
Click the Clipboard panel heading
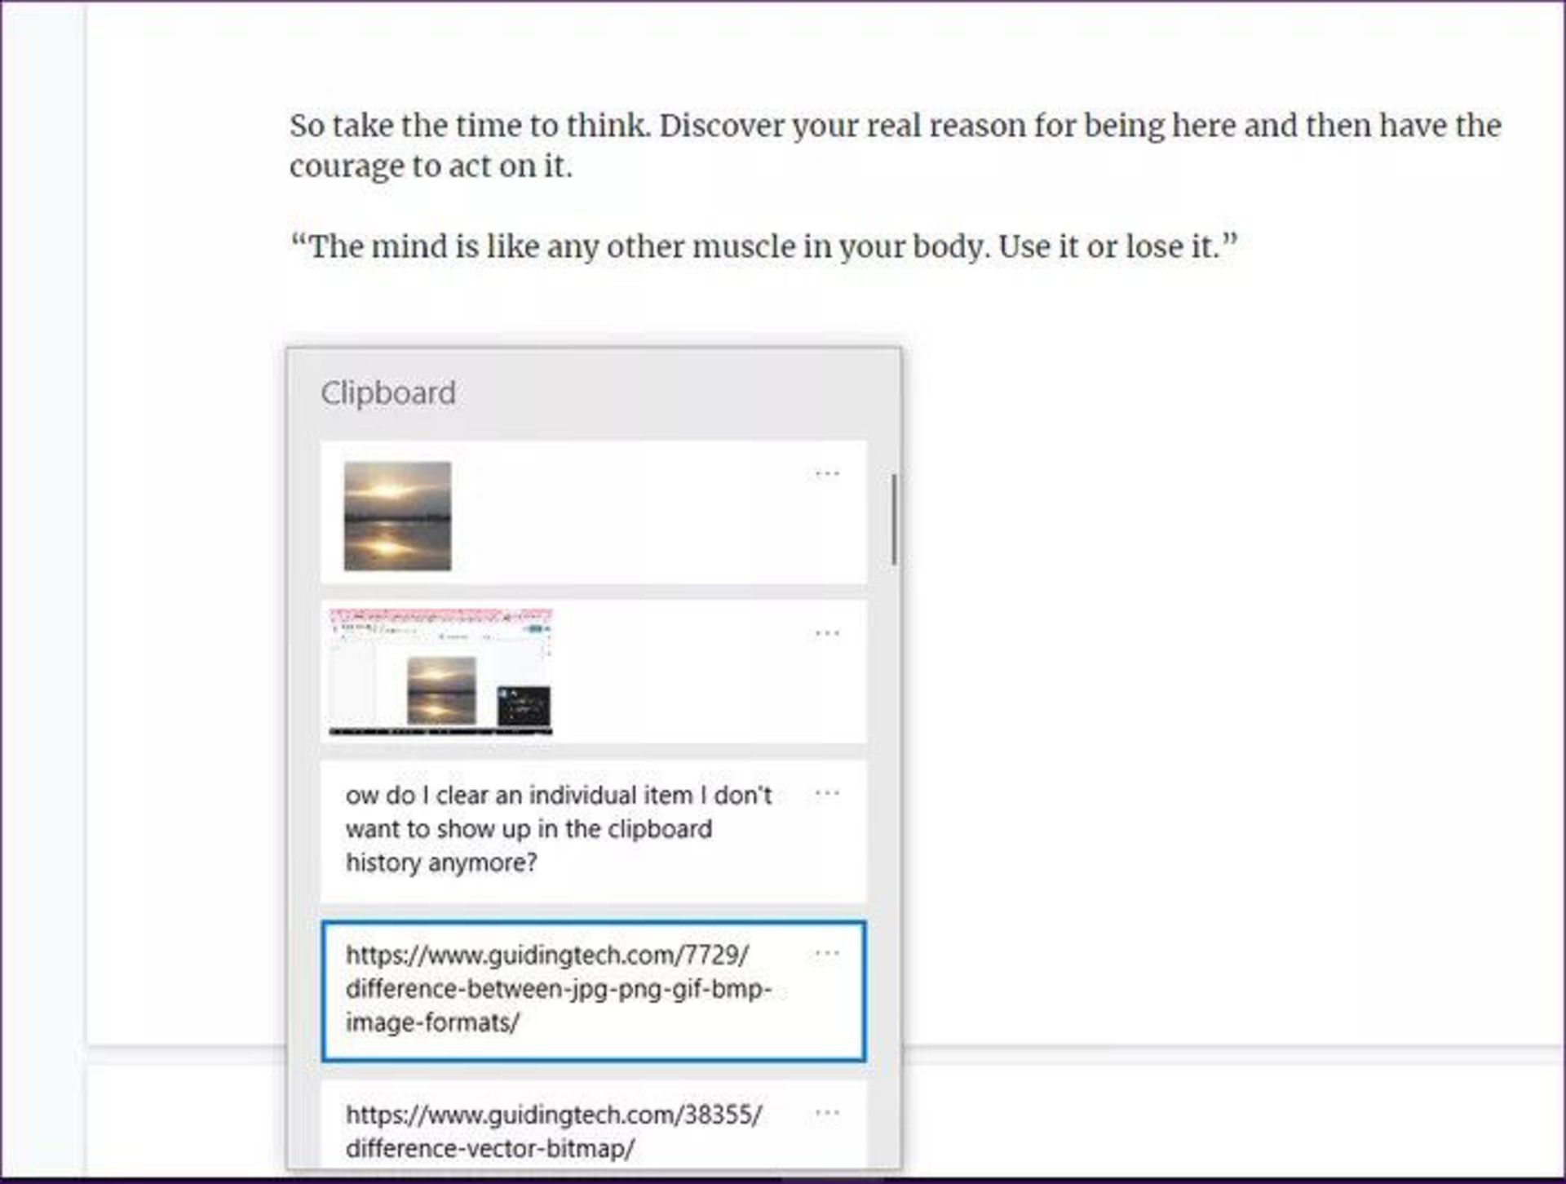(388, 393)
